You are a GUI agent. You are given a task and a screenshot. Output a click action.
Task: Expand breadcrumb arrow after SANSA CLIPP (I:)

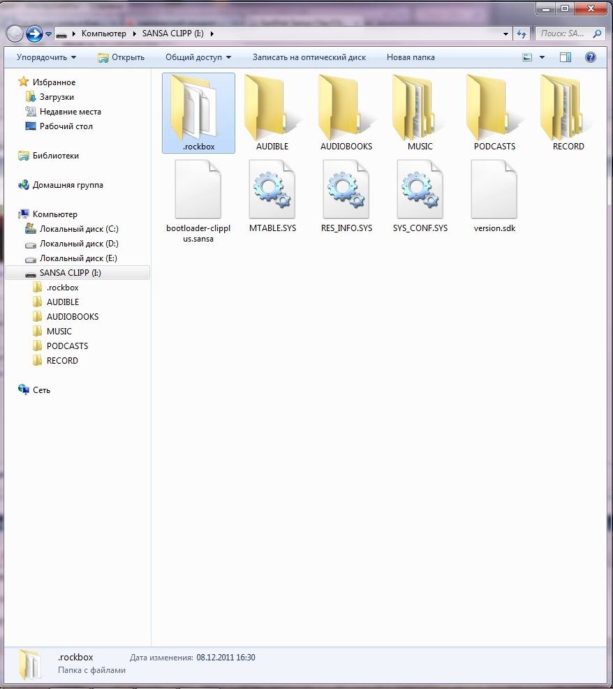pyautogui.click(x=212, y=34)
